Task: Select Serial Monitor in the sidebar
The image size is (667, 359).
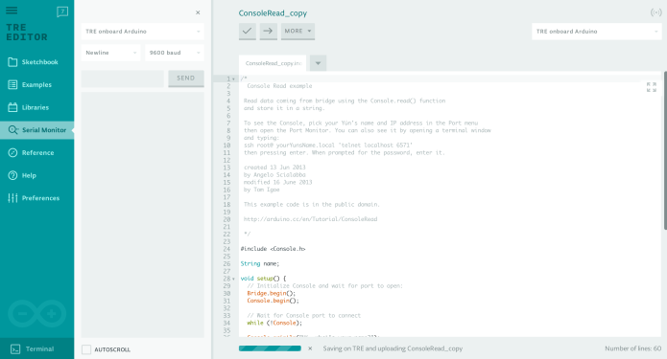Action: click(37, 130)
